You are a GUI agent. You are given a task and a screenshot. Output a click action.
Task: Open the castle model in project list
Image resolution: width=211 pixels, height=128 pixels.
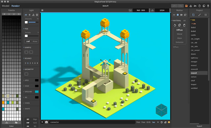[193, 35]
